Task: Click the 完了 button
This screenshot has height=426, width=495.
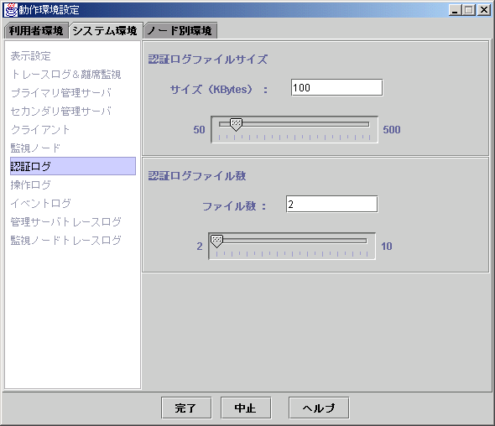Action: [x=186, y=408]
